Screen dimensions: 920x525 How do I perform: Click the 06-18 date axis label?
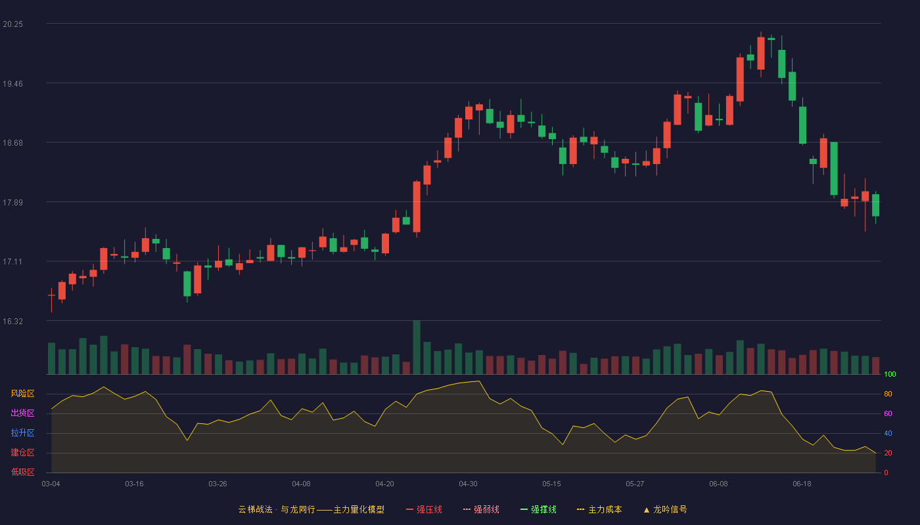point(802,484)
